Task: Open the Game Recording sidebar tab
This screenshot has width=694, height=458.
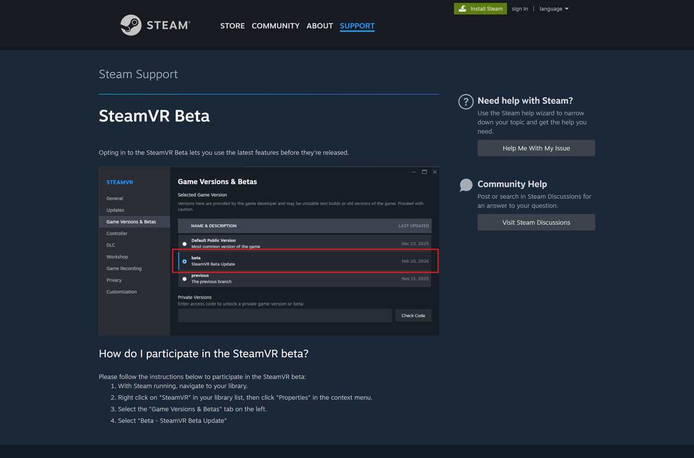Action: click(x=124, y=268)
